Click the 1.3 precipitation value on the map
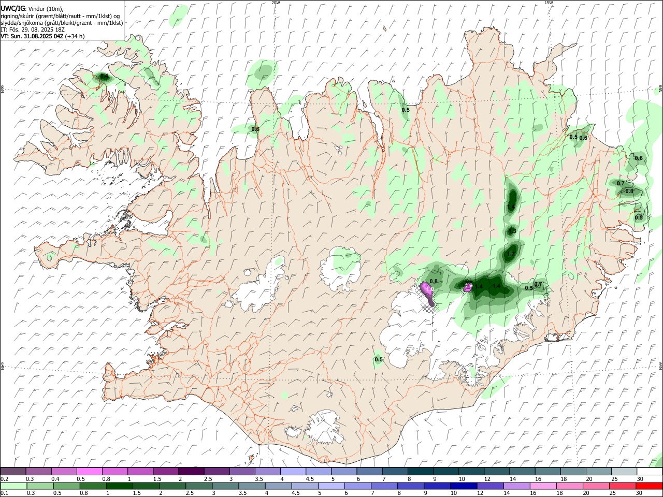Viewport: 663px width, 497px height. click(512, 231)
